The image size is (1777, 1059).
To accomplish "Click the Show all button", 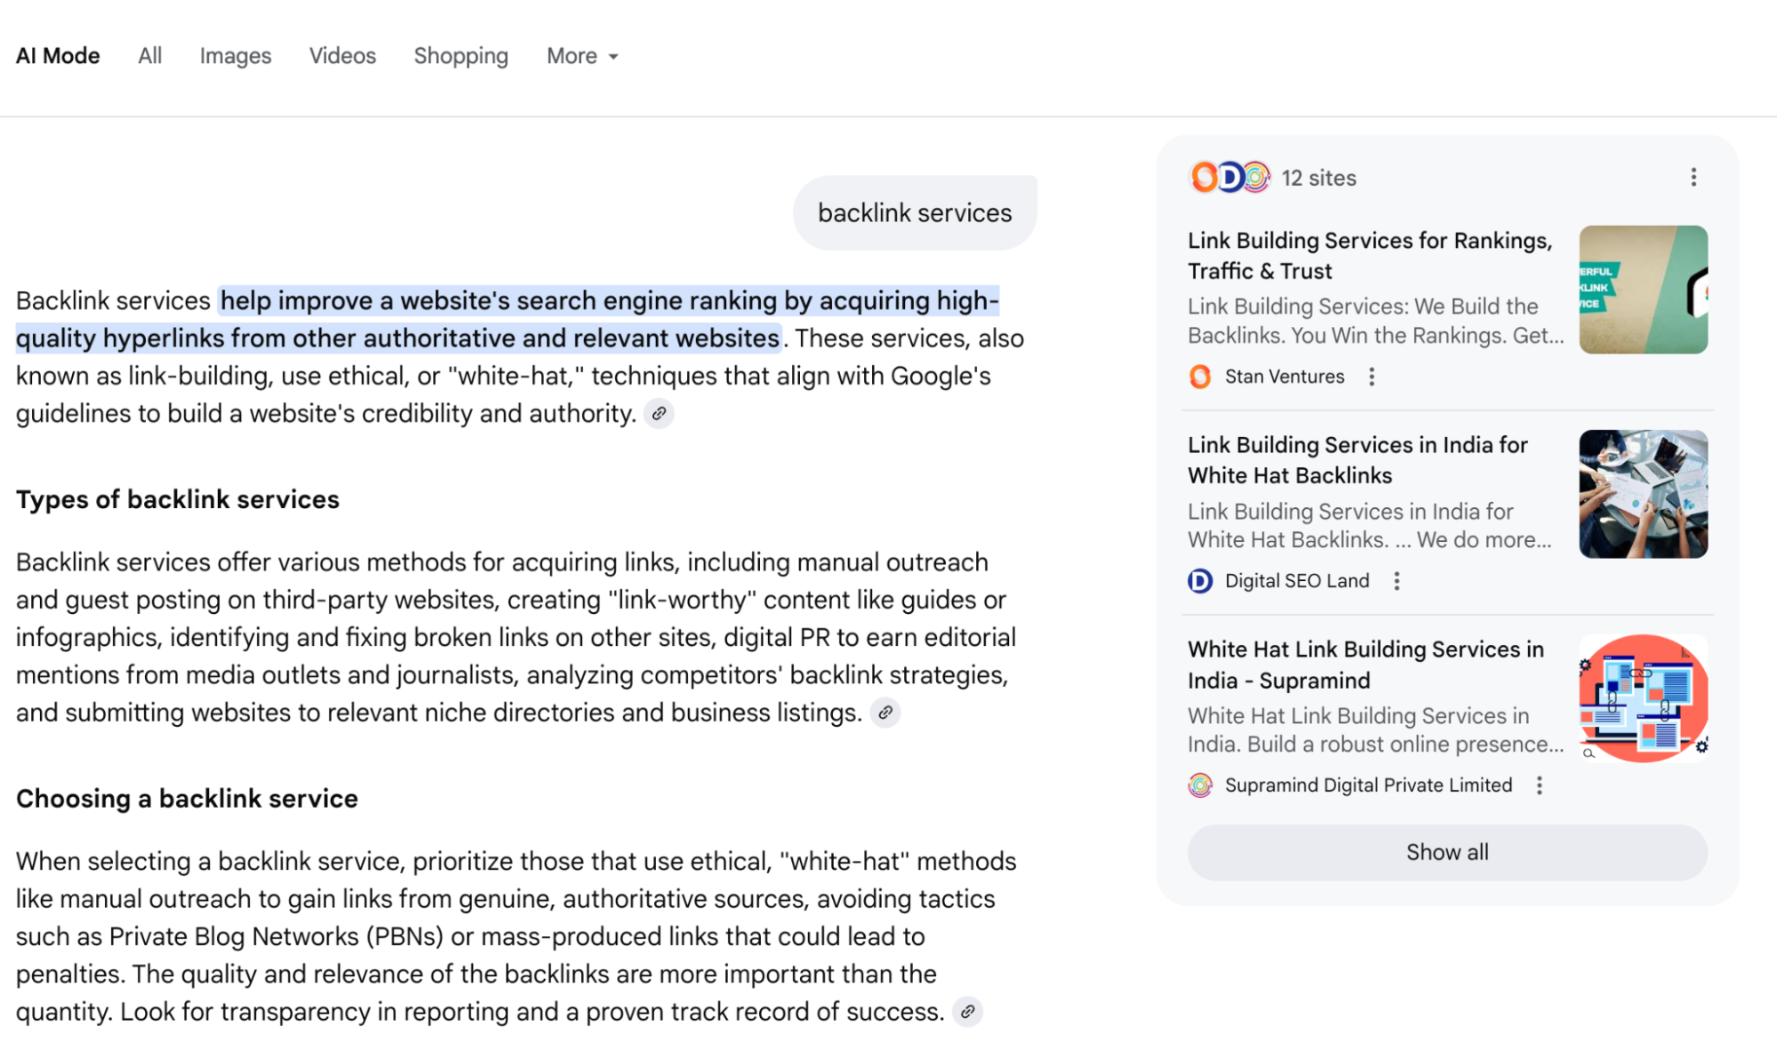I will pyautogui.click(x=1446, y=853).
